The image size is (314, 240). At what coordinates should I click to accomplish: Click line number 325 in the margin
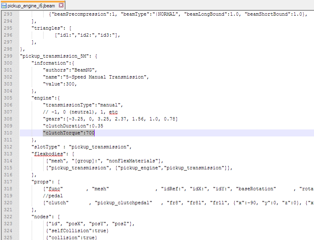click(x=8, y=238)
